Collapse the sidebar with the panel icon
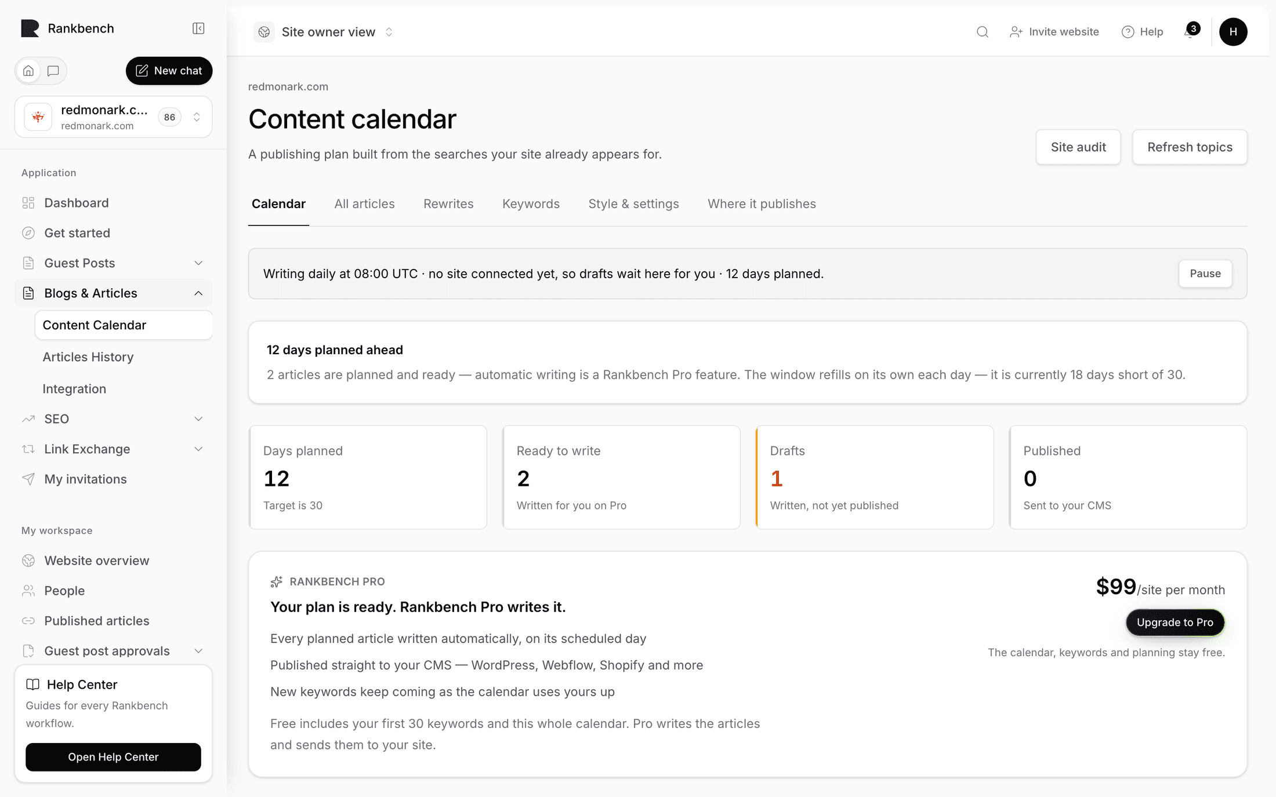 tap(198, 28)
